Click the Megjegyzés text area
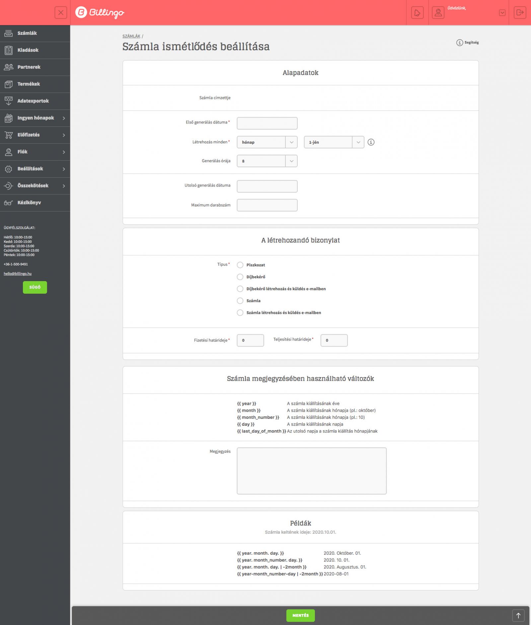This screenshot has height=625, width=531. (x=311, y=471)
